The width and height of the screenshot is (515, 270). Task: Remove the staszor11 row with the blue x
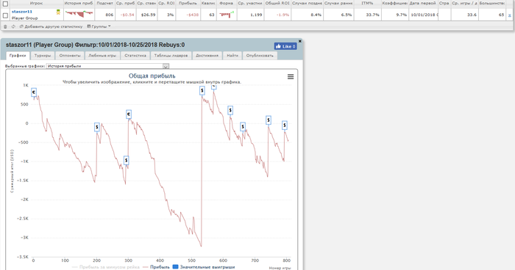click(x=509, y=15)
